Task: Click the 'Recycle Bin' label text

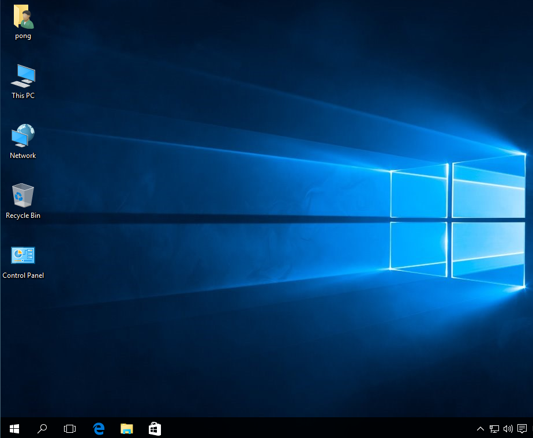Action: pyautogui.click(x=23, y=216)
